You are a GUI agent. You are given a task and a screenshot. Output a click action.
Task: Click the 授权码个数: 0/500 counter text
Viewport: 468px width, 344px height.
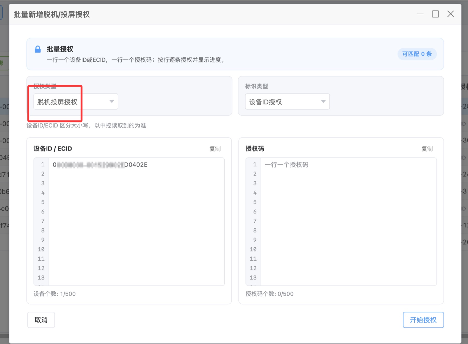pyautogui.click(x=269, y=294)
